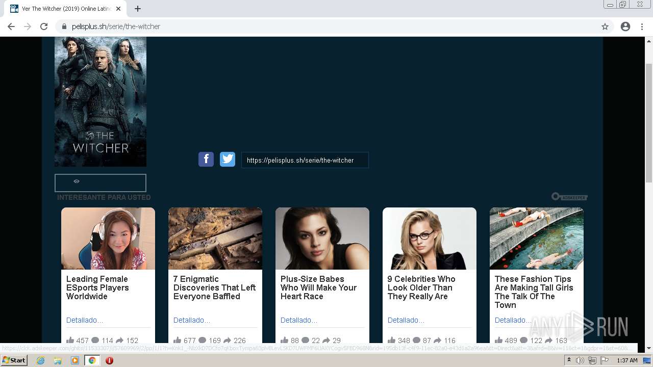The image size is (653, 367).
Task: Open Chrome profile account icon
Action: [625, 27]
